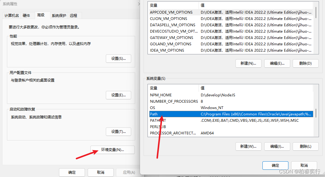Image resolution: width=325 pixels, height=177 pixels.
Task: Click 删除(D) to remove user variable
Action: point(305,63)
